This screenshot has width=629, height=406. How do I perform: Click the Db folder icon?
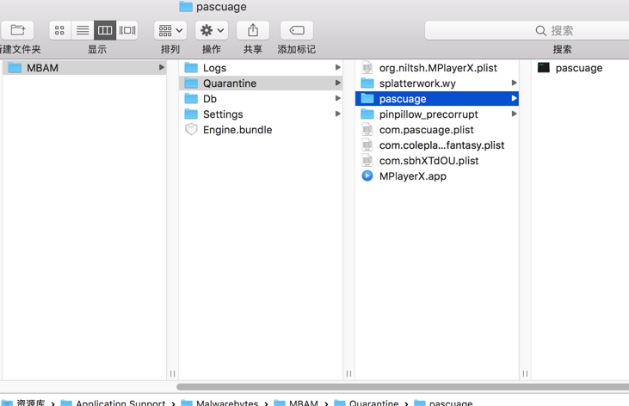[191, 99]
